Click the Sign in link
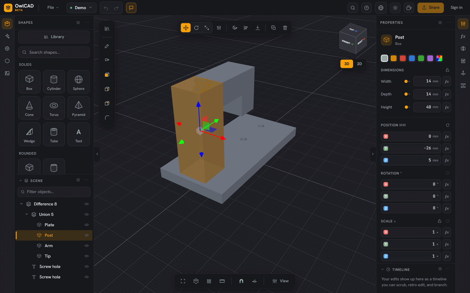The height and width of the screenshot is (293, 470). [x=456, y=8]
